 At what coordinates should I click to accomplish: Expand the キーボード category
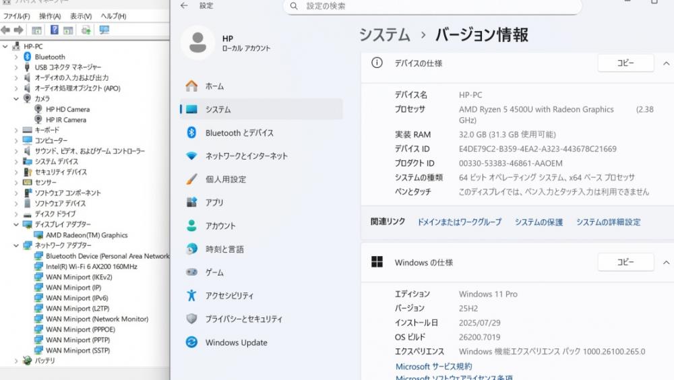(x=16, y=130)
